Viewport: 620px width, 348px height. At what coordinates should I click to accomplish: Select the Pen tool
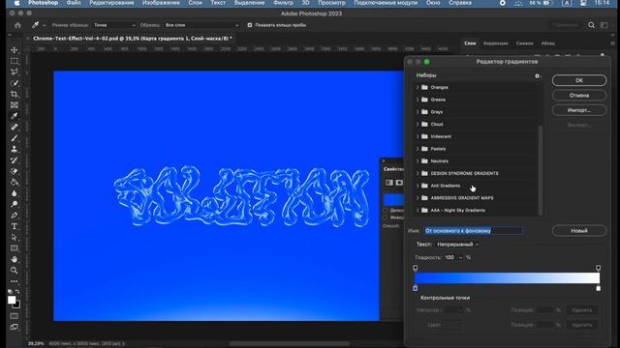point(15,216)
